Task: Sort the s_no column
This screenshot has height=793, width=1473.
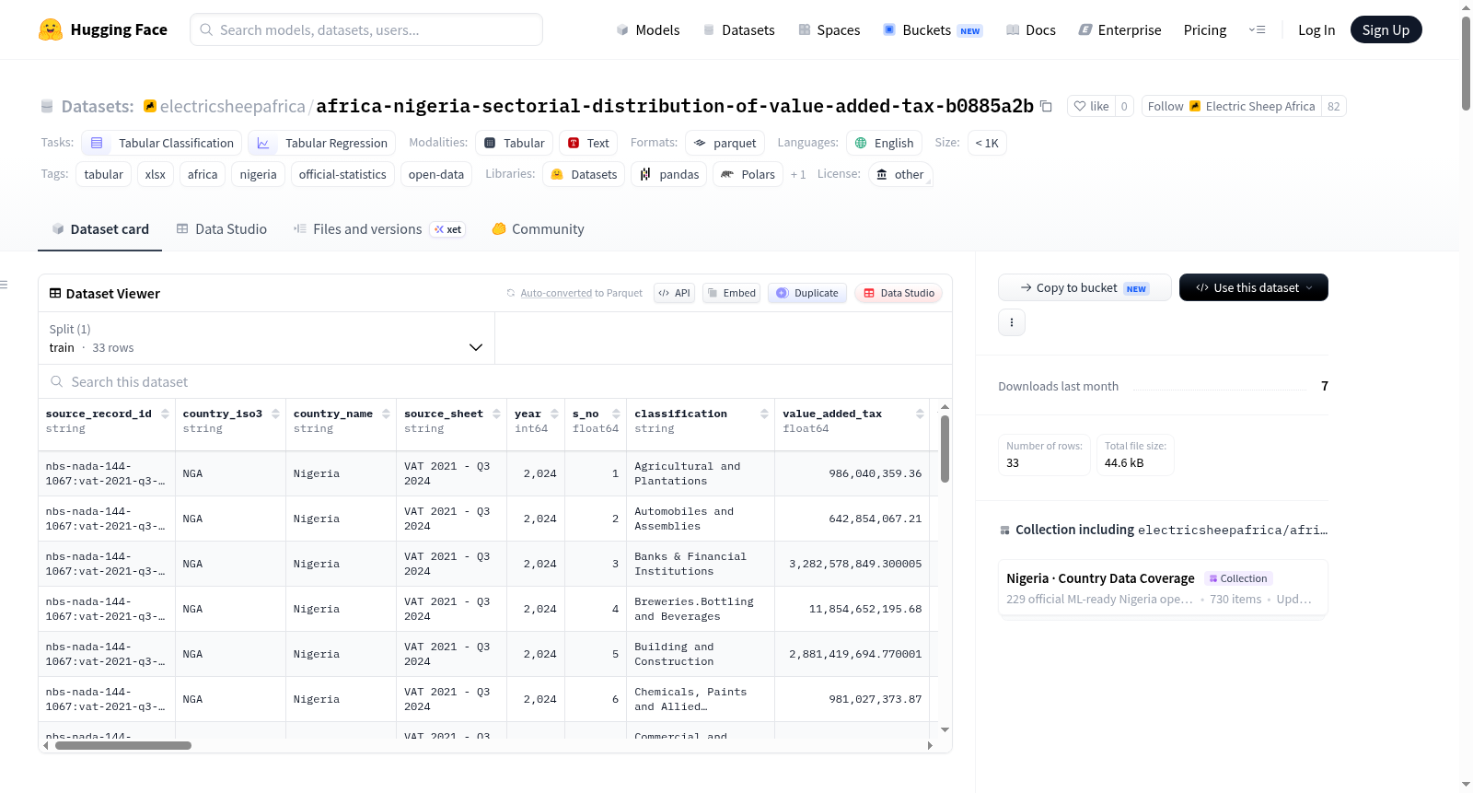Action: [x=616, y=414]
